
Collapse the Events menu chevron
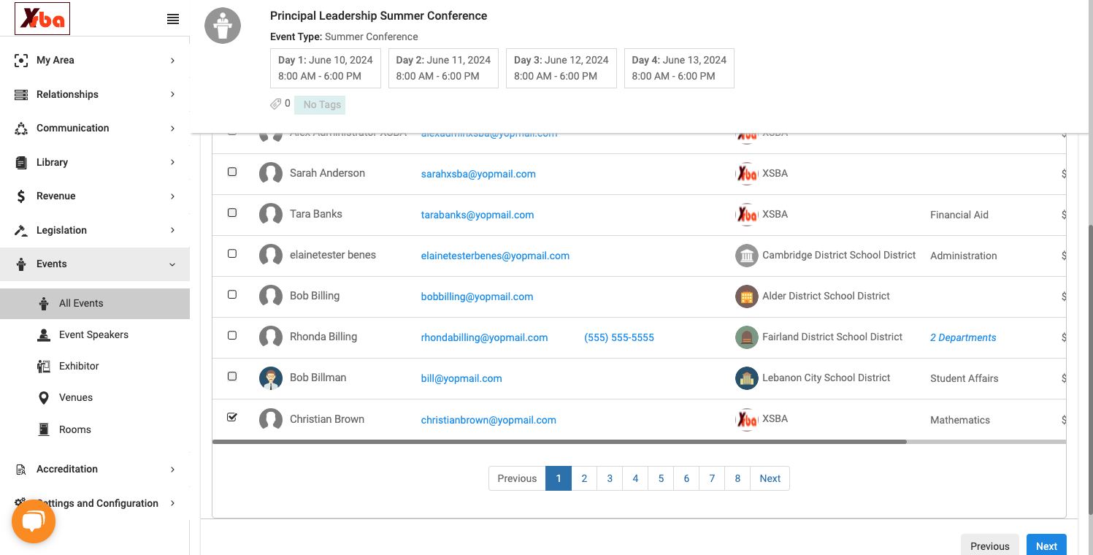click(173, 264)
